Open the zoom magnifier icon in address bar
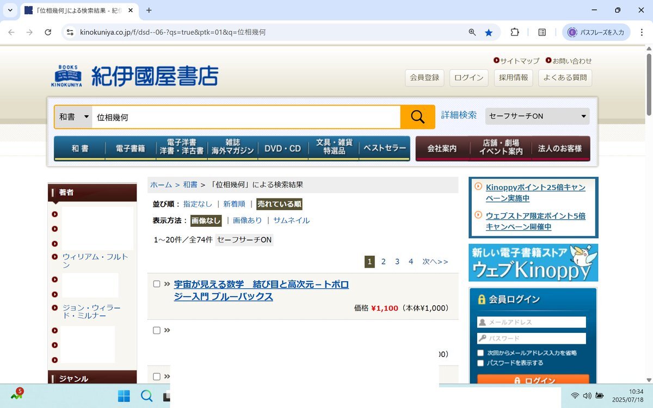Viewport: 653px width, 408px height. click(x=472, y=33)
